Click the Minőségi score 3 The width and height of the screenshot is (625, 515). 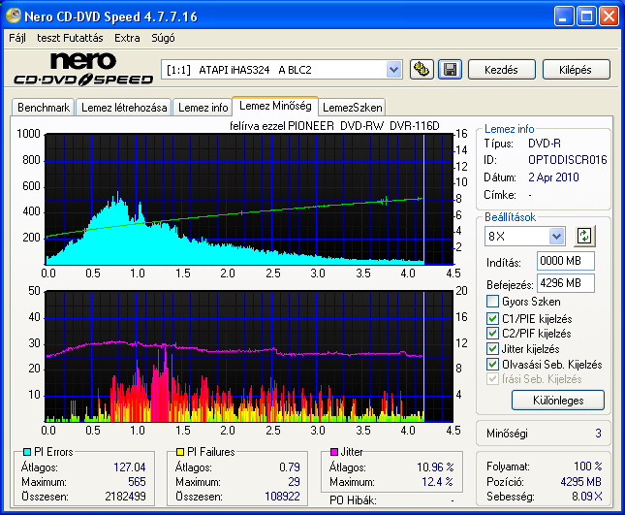pyautogui.click(x=598, y=434)
